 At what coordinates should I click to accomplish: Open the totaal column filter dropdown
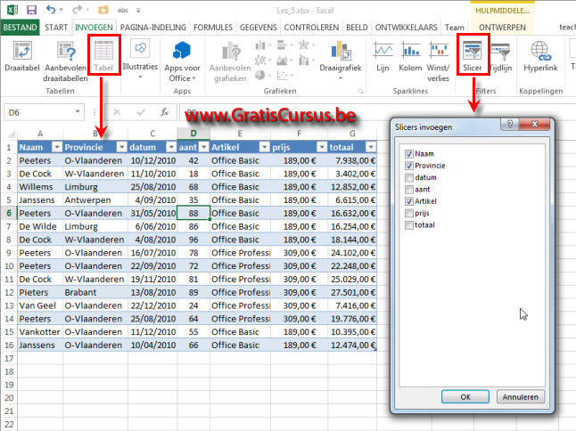[371, 147]
